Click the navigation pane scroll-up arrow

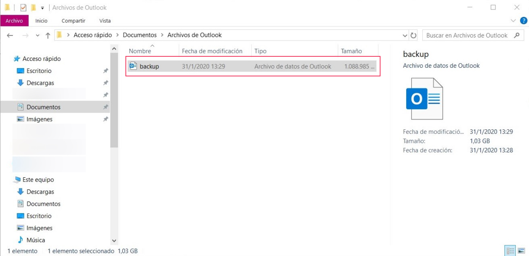pos(114,48)
